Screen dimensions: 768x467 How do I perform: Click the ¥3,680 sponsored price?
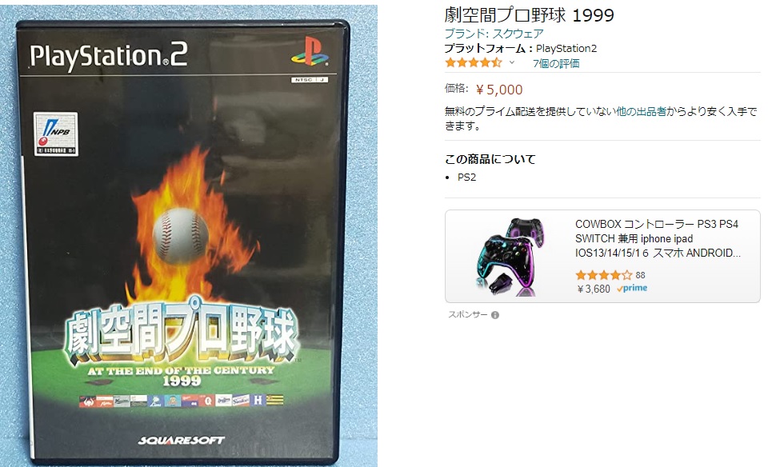coord(594,289)
